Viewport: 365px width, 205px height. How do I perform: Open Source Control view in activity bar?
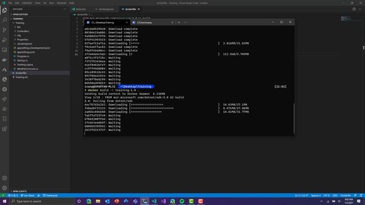pyautogui.click(x=5, y=30)
